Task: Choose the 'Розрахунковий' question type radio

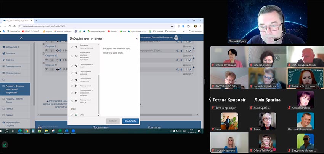Action: coord(72,86)
